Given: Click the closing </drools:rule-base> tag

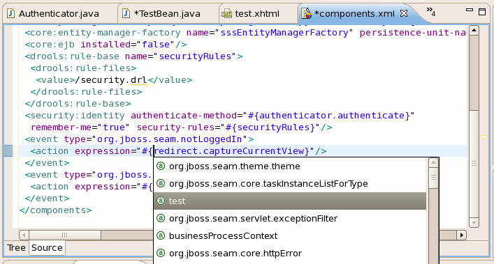Looking at the screenshot, I should (78, 104).
